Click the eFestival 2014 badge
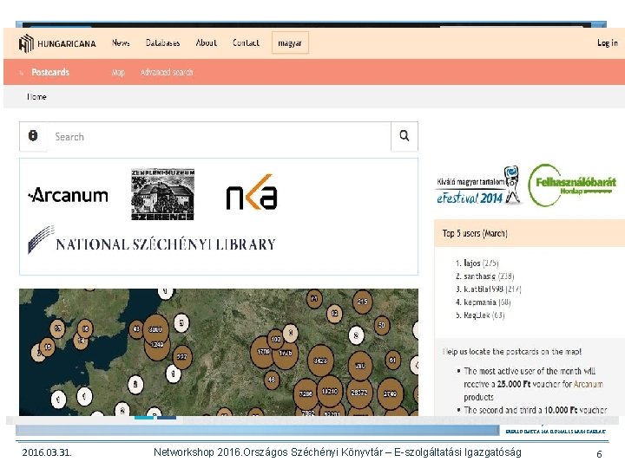The image size is (625, 468). pyautogui.click(x=478, y=185)
